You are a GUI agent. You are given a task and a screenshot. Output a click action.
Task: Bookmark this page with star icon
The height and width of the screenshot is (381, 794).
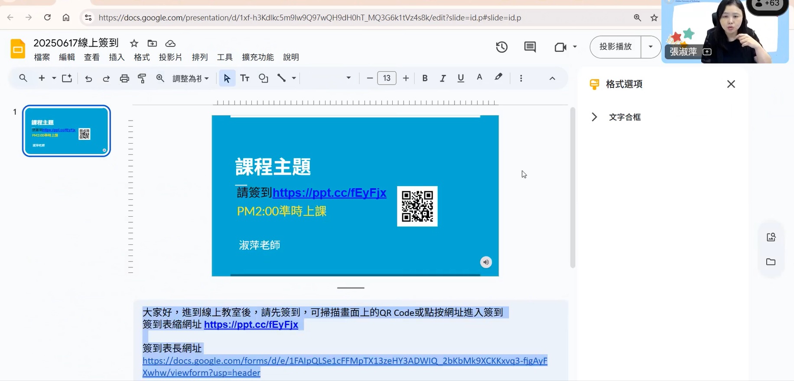654,18
